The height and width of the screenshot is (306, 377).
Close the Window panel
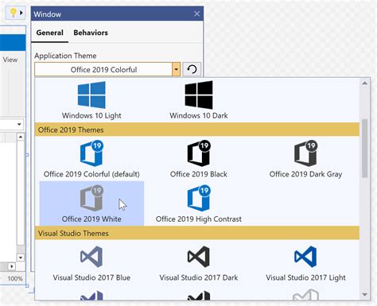pyautogui.click(x=197, y=14)
